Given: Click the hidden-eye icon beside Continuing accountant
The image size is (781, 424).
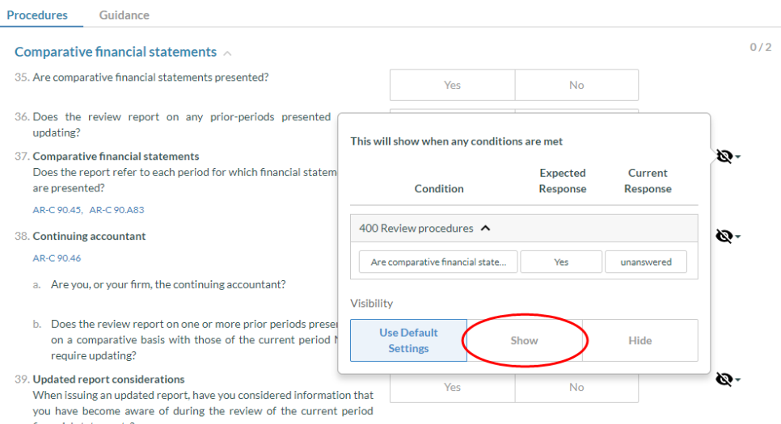Looking at the screenshot, I should [x=725, y=236].
